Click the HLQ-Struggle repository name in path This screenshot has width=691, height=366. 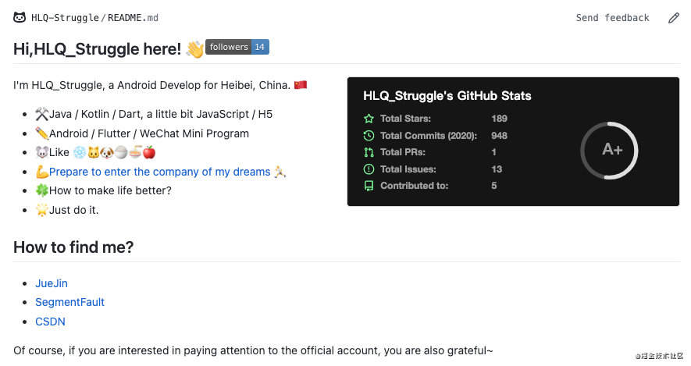tap(65, 18)
